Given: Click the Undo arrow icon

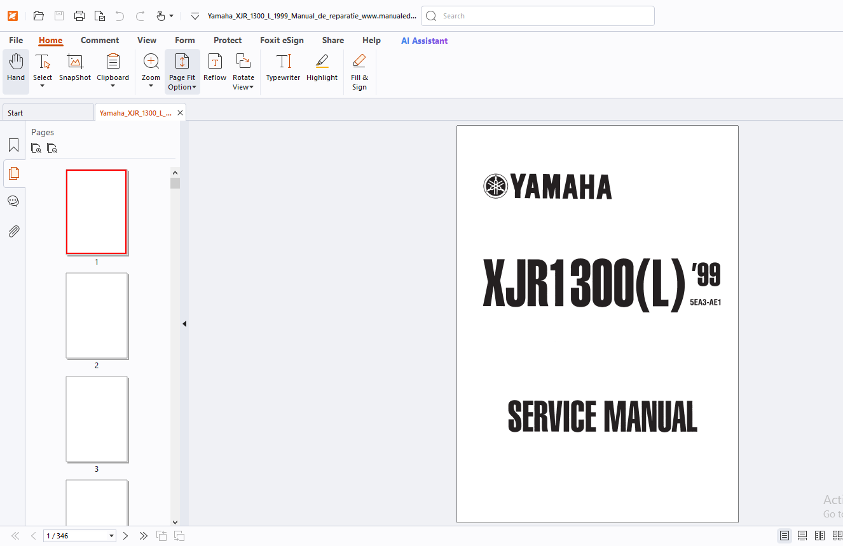Looking at the screenshot, I should [x=120, y=16].
